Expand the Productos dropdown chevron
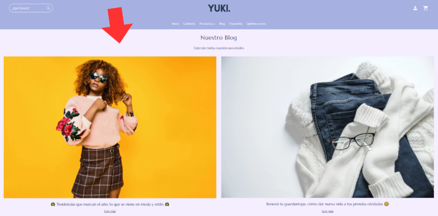 pos(215,24)
